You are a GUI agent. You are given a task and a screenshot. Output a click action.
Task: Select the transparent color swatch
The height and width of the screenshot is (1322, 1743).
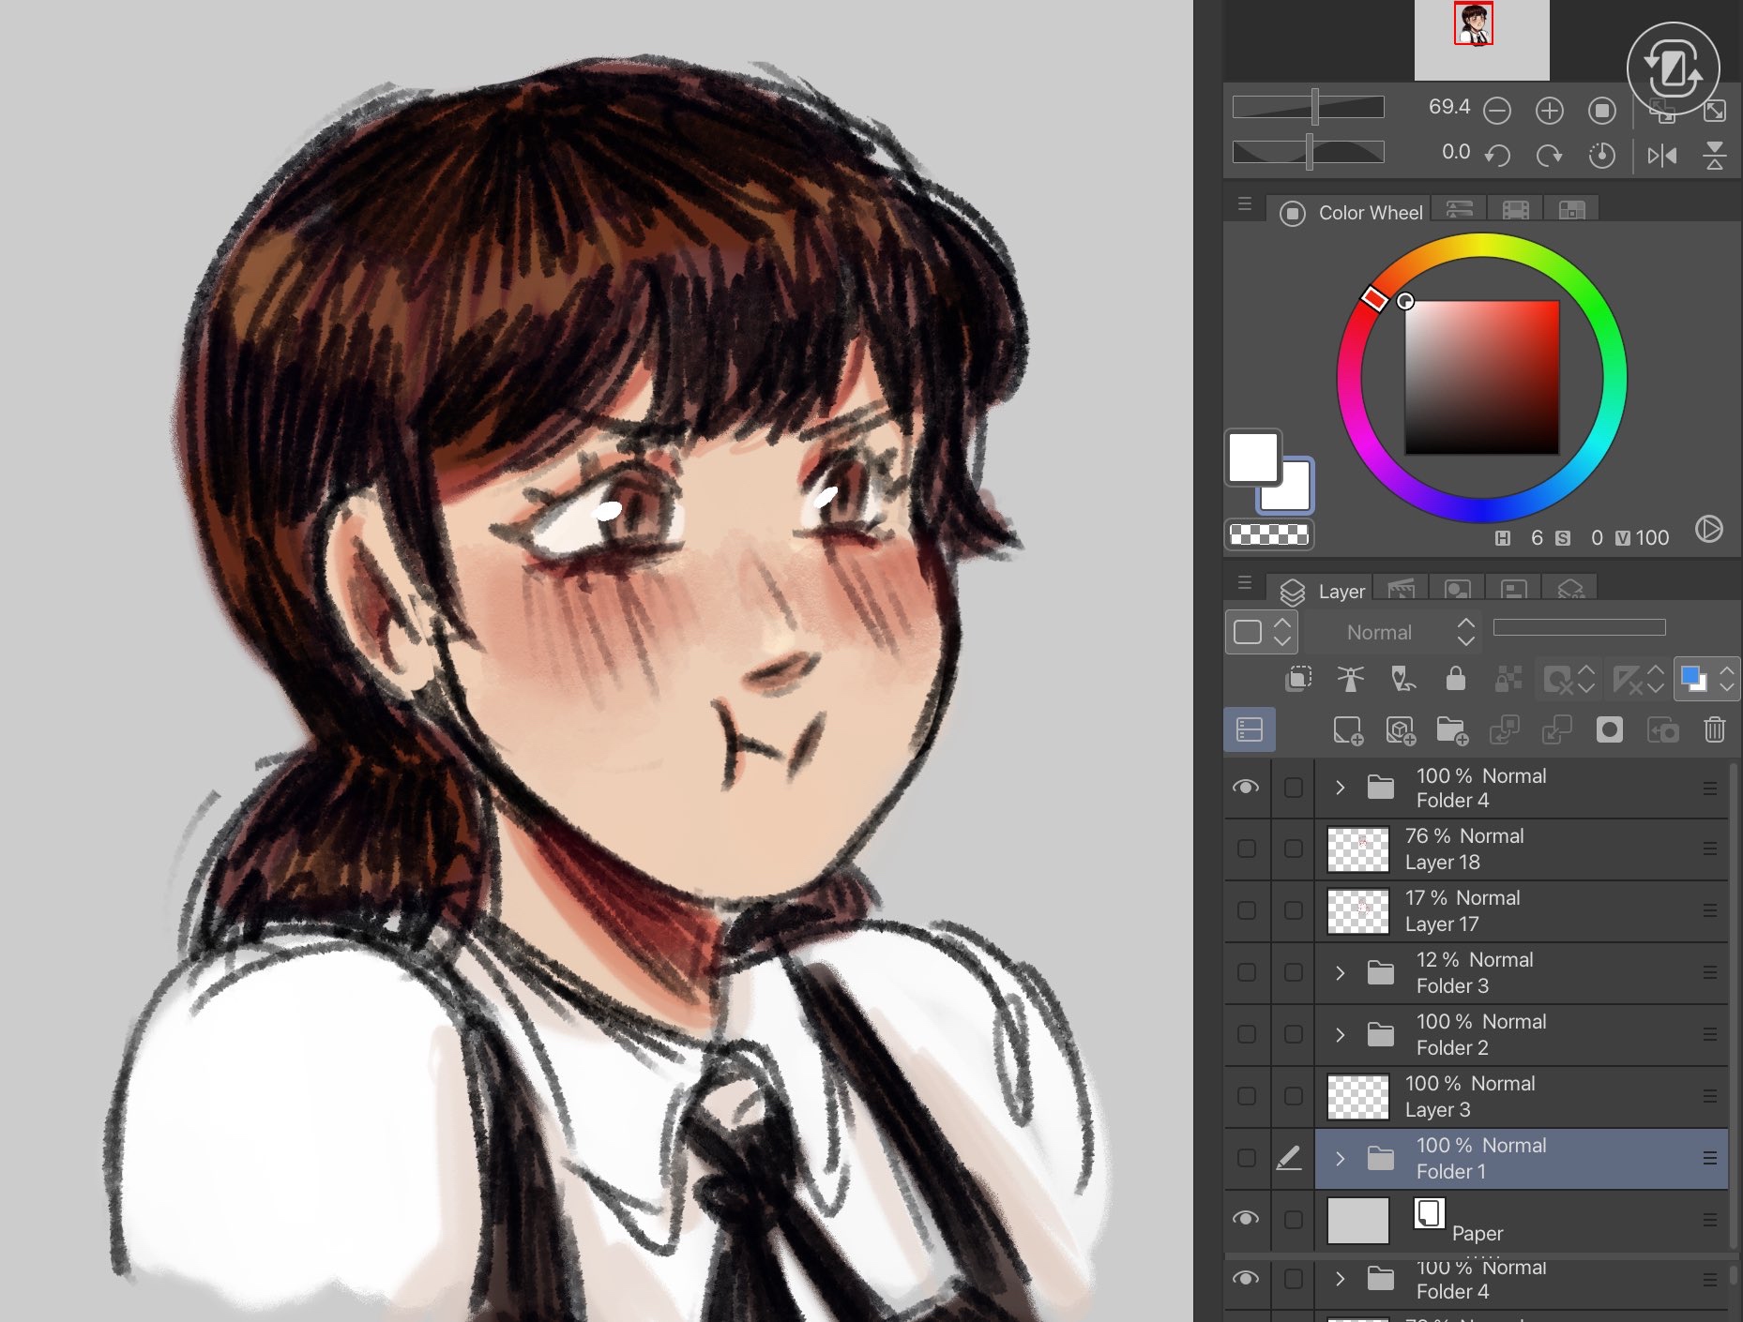pos(1269,534)
